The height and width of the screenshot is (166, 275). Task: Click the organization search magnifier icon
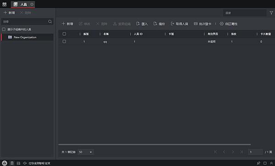(50, 21)
